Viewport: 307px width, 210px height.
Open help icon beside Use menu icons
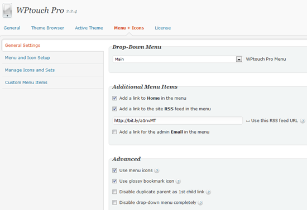(x=157, y=171)
